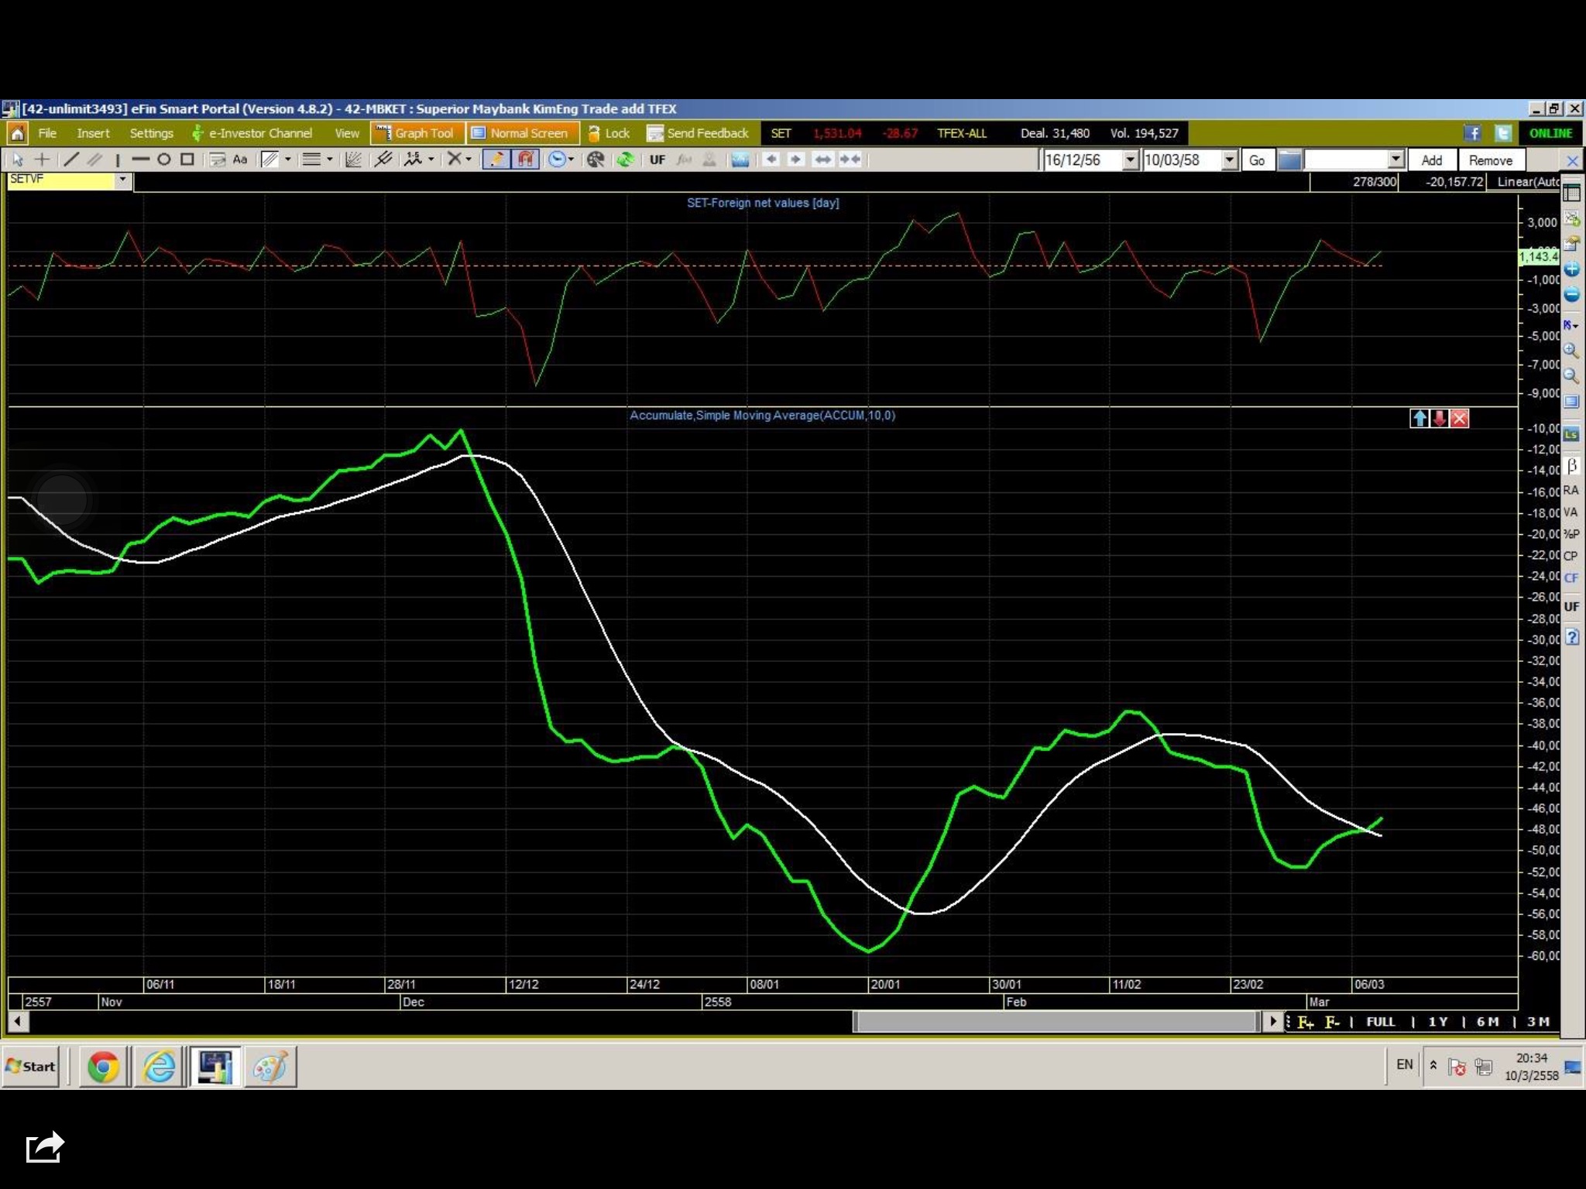Open the Insert menu

click(x=93, y=133)
